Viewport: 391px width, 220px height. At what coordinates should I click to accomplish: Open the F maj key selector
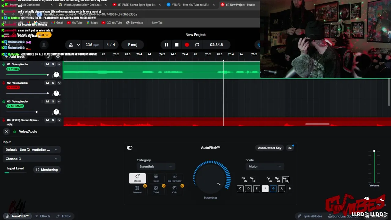133,45
